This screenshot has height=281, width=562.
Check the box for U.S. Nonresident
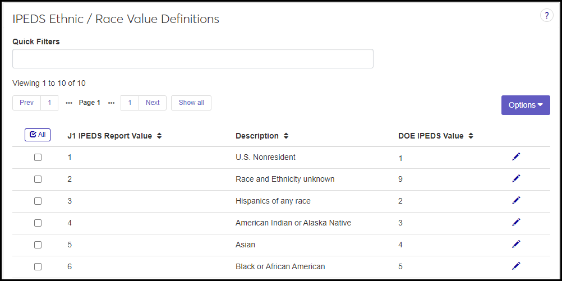(38, 158)
